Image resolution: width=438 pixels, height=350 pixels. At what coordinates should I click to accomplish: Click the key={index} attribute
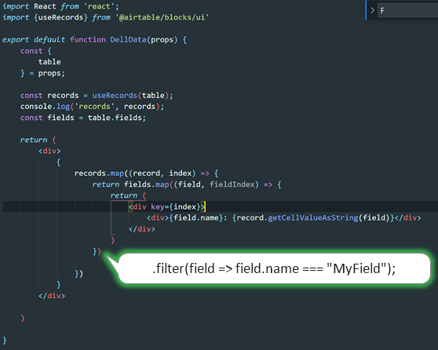click(x=175, y=206)
